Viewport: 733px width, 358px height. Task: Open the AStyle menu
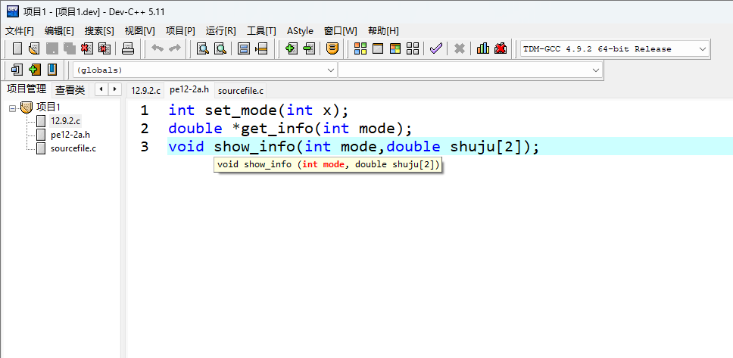pos(300,31)
